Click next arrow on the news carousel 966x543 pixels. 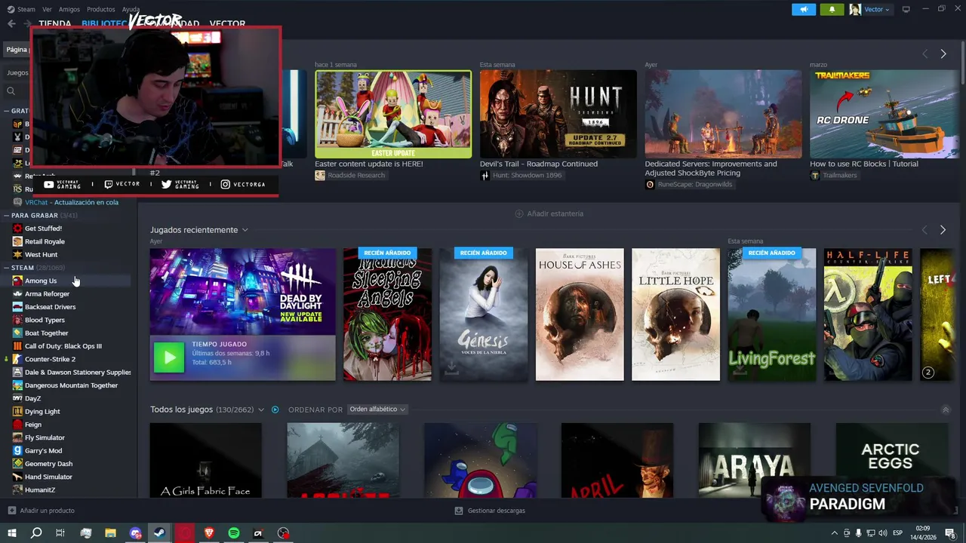click(x=943, y=54)
